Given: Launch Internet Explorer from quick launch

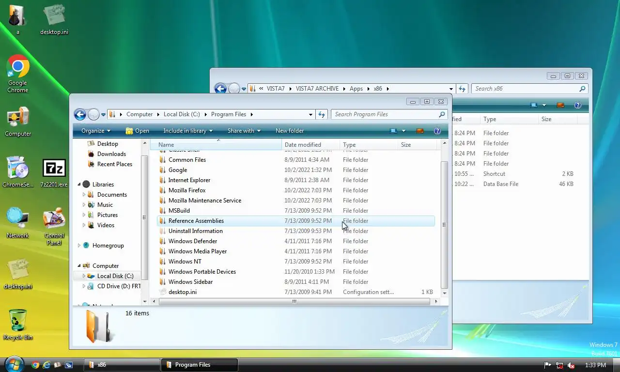Looking at the screenshot, I should click(46, 365).
